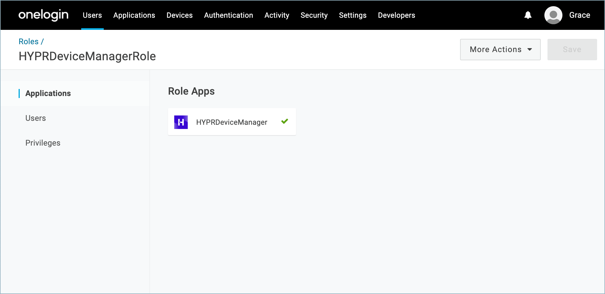Click the Role Apps heading
Image resolution: width=605 pixels, height=294 pixels.
click(x=191, y=91)
